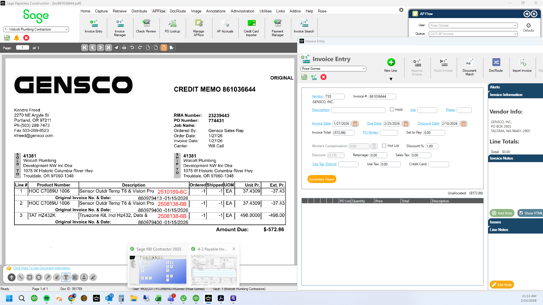Image resolution: width=543 pixels, height=305 pixels.
Task: Expand the Line Notes section
Action: tap(515, 230)
